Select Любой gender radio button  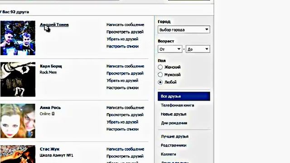tap(160, 82)
